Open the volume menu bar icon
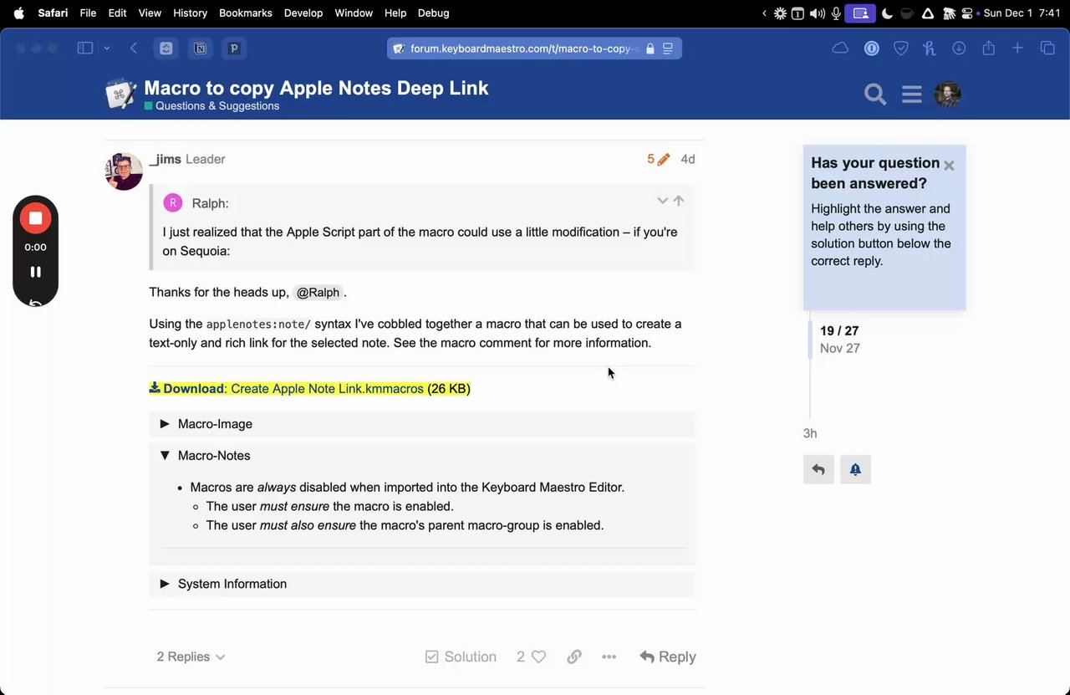 pos(817,13)
